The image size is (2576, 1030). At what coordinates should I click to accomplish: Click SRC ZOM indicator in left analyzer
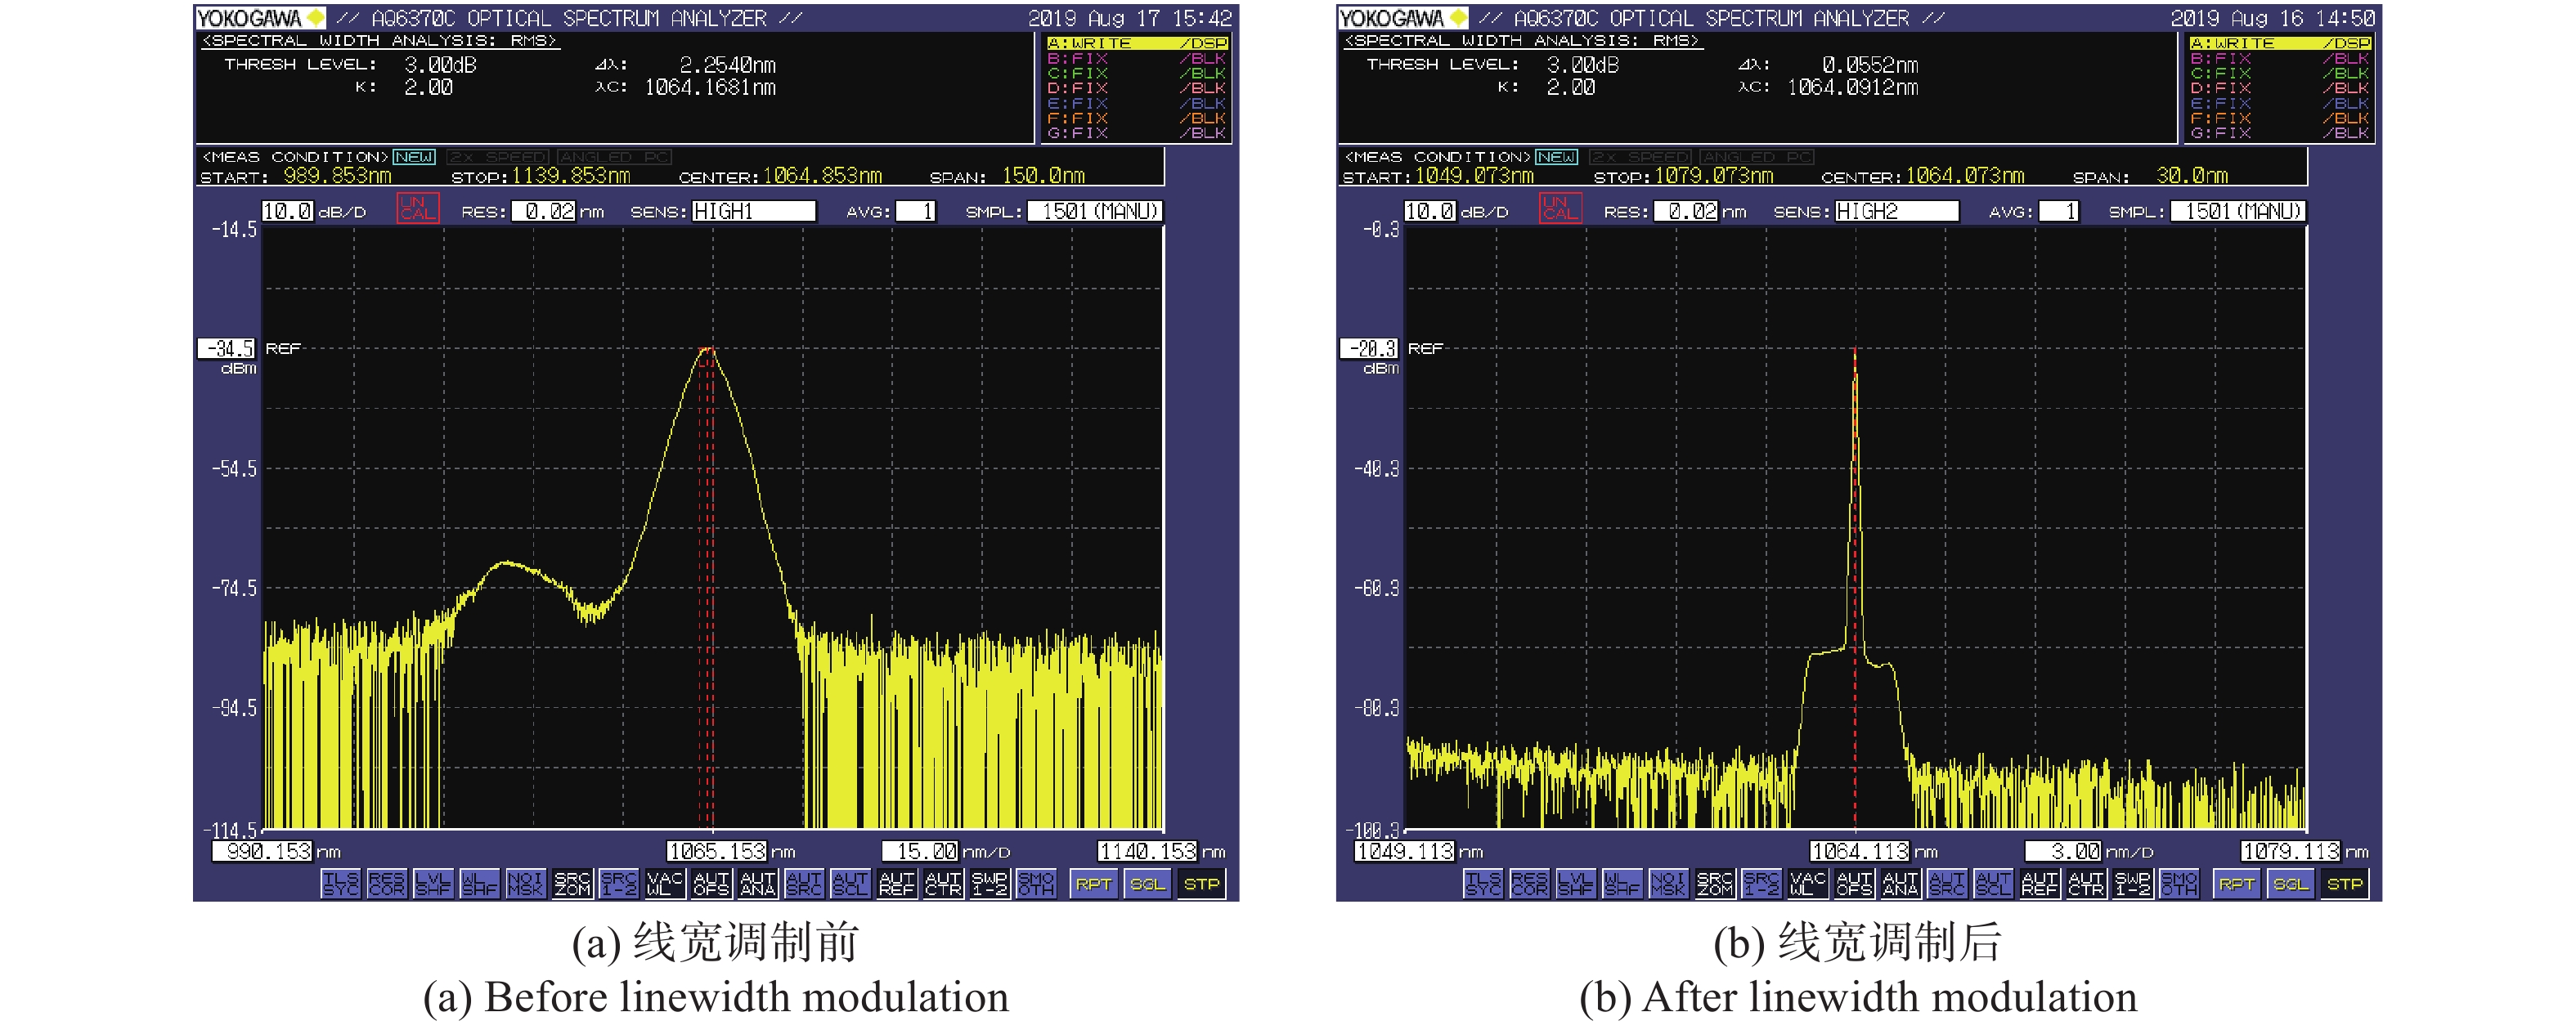[572, 884]
